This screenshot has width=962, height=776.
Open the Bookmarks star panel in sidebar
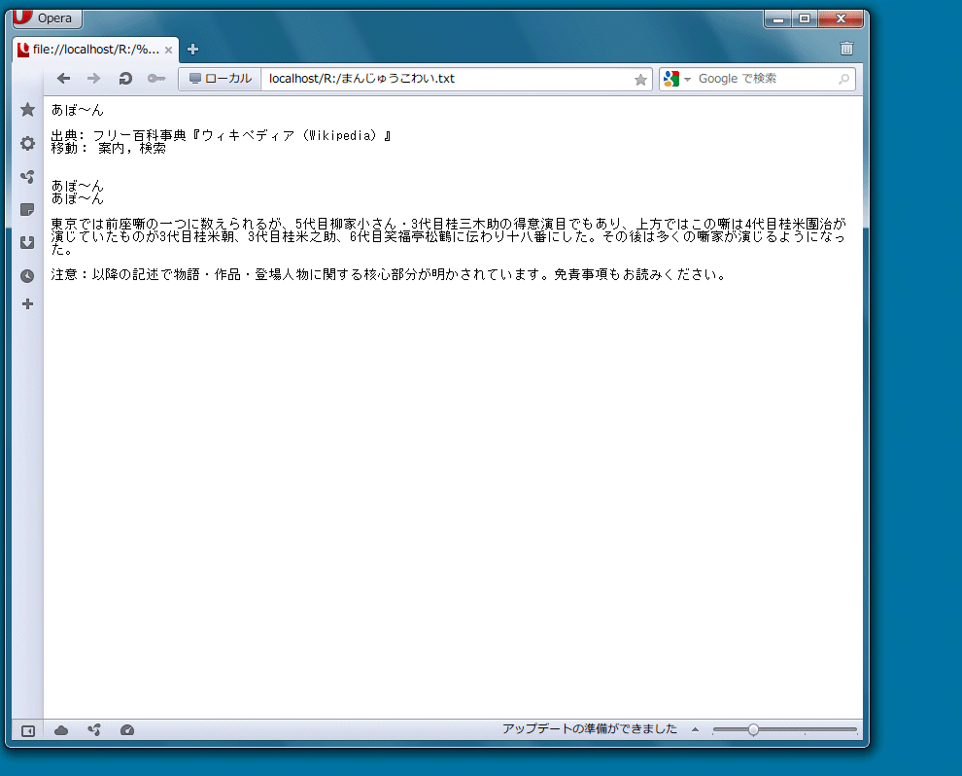(x=27, y=110)
